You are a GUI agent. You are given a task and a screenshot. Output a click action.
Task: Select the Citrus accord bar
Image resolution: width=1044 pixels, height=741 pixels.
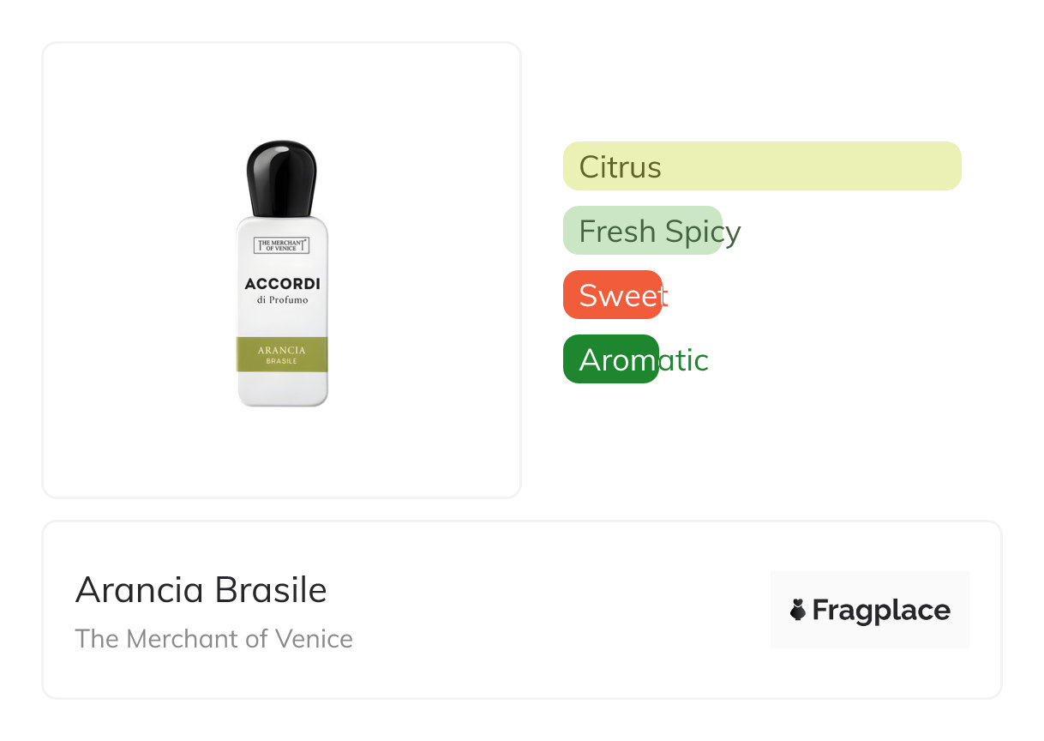pos(761,166)
